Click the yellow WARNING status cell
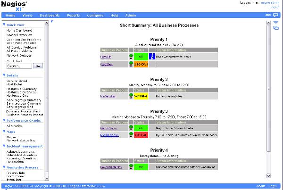Viewport: 283px width, 190px height. coord(141,96)
